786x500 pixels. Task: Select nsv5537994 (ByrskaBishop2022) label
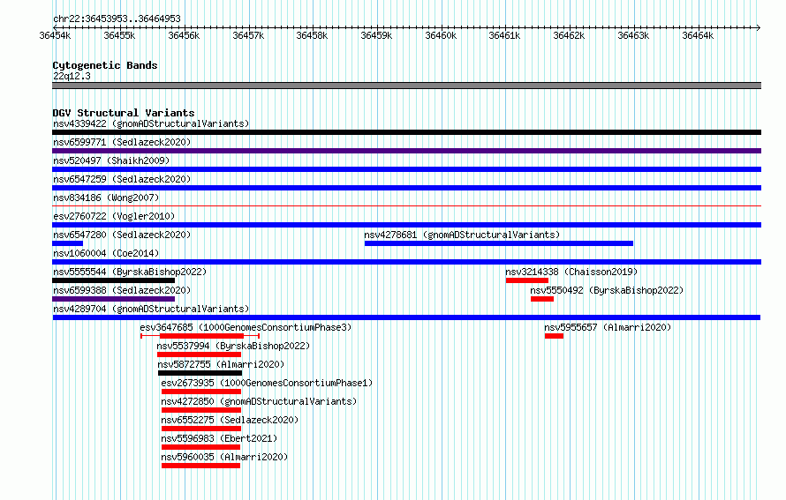point(233,346)
